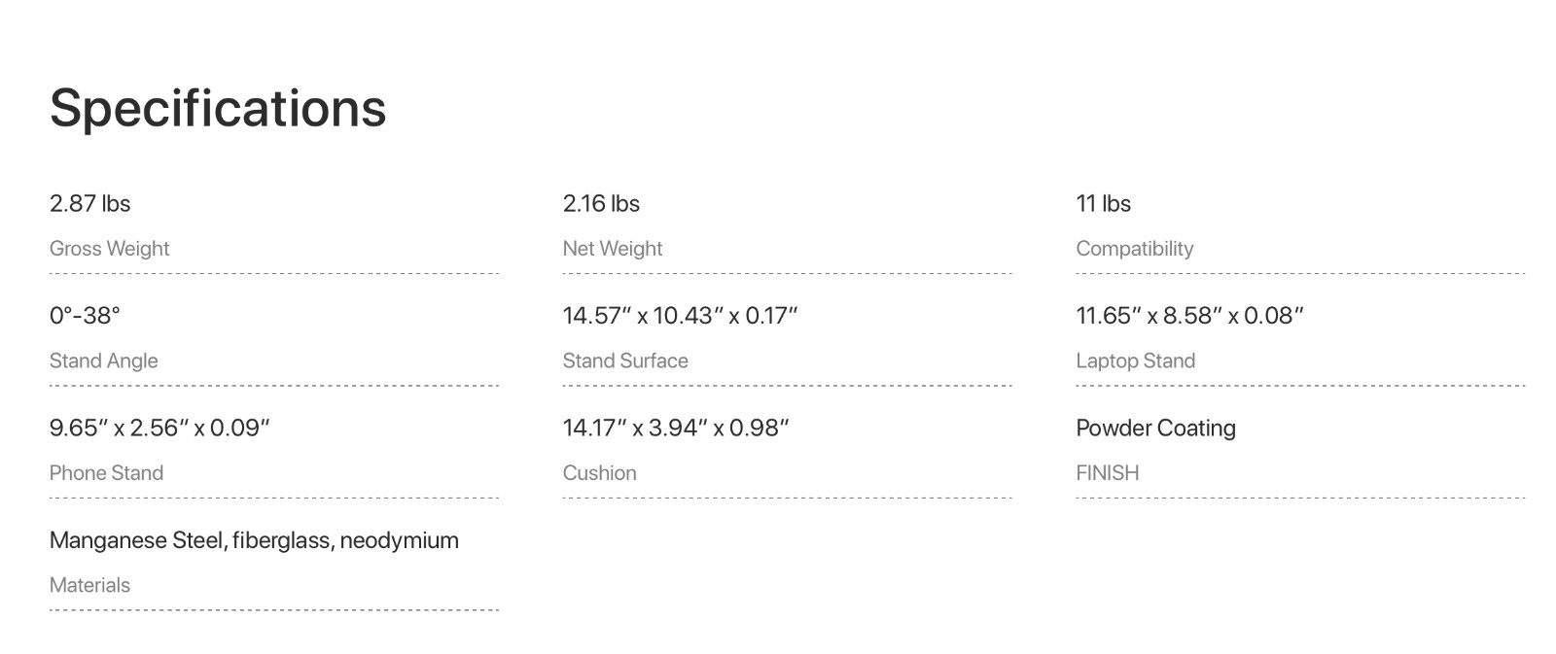Screen dimensions: 1556x654
Task: Click the Specifications heading
Action: coord(218,108)
